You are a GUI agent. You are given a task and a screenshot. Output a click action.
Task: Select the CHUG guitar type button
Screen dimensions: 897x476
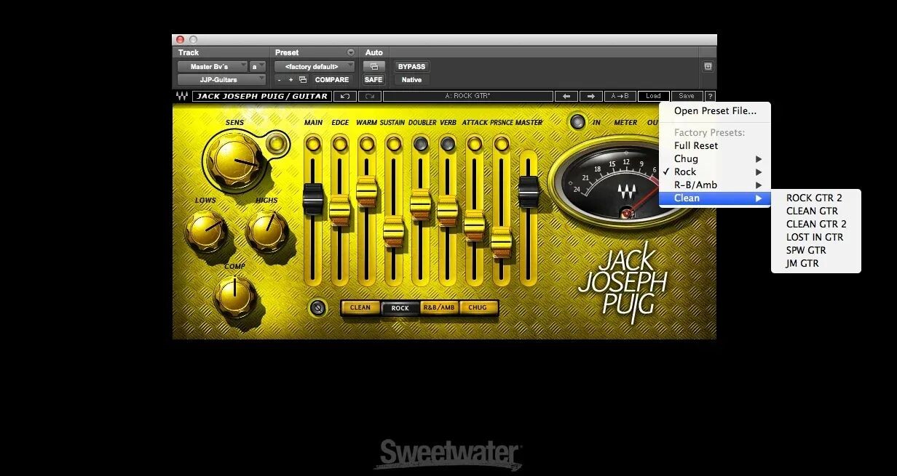[x=478, y=307]
